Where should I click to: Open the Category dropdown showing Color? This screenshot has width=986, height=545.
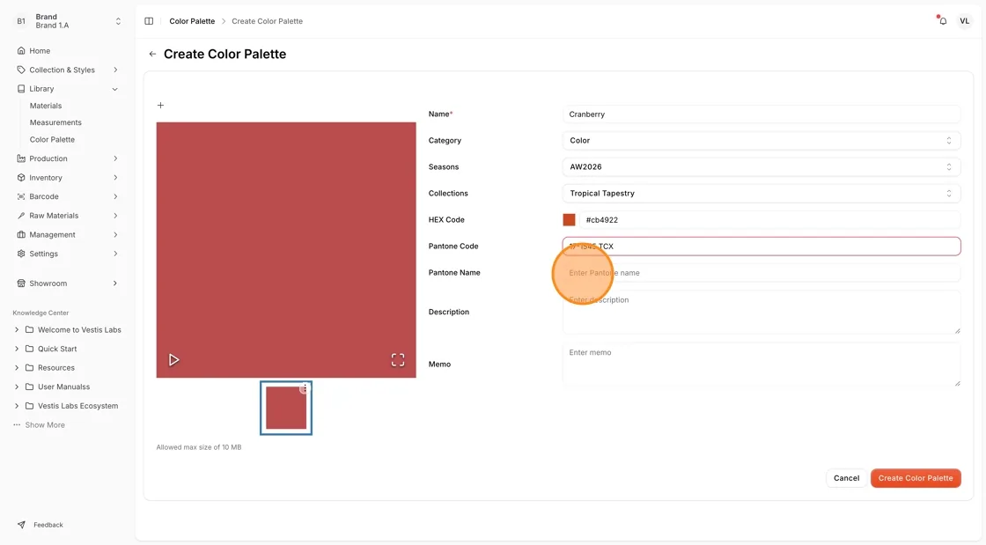[x=761, y=141]
